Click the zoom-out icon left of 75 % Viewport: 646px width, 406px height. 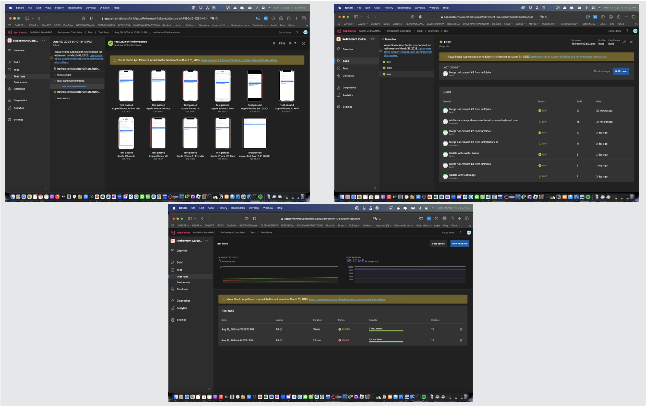pos(274,43)
